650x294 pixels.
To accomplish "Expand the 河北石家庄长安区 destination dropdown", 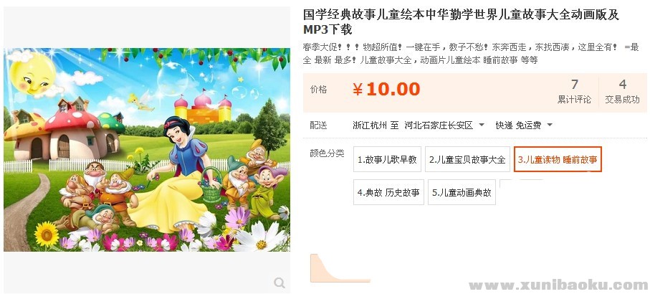I will click(444, 125).
